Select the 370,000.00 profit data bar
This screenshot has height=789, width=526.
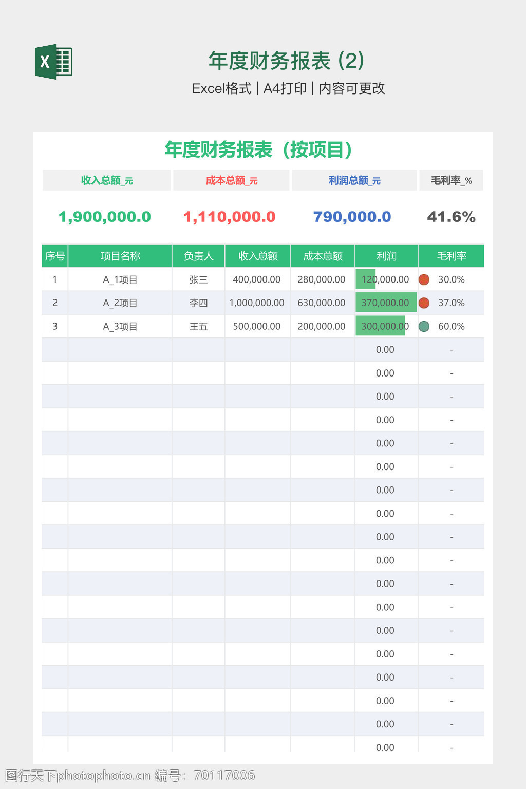(385, 303)
